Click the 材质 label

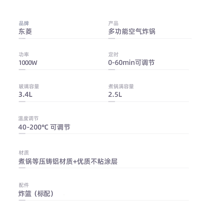tap(24, 153)
